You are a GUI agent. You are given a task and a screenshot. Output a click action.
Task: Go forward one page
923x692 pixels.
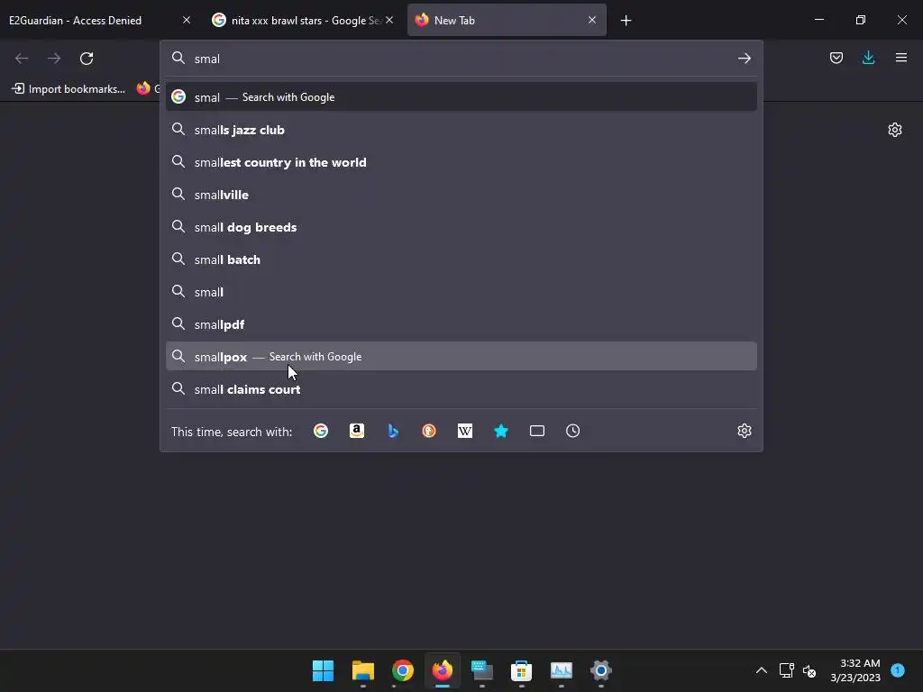pos(54,59)
